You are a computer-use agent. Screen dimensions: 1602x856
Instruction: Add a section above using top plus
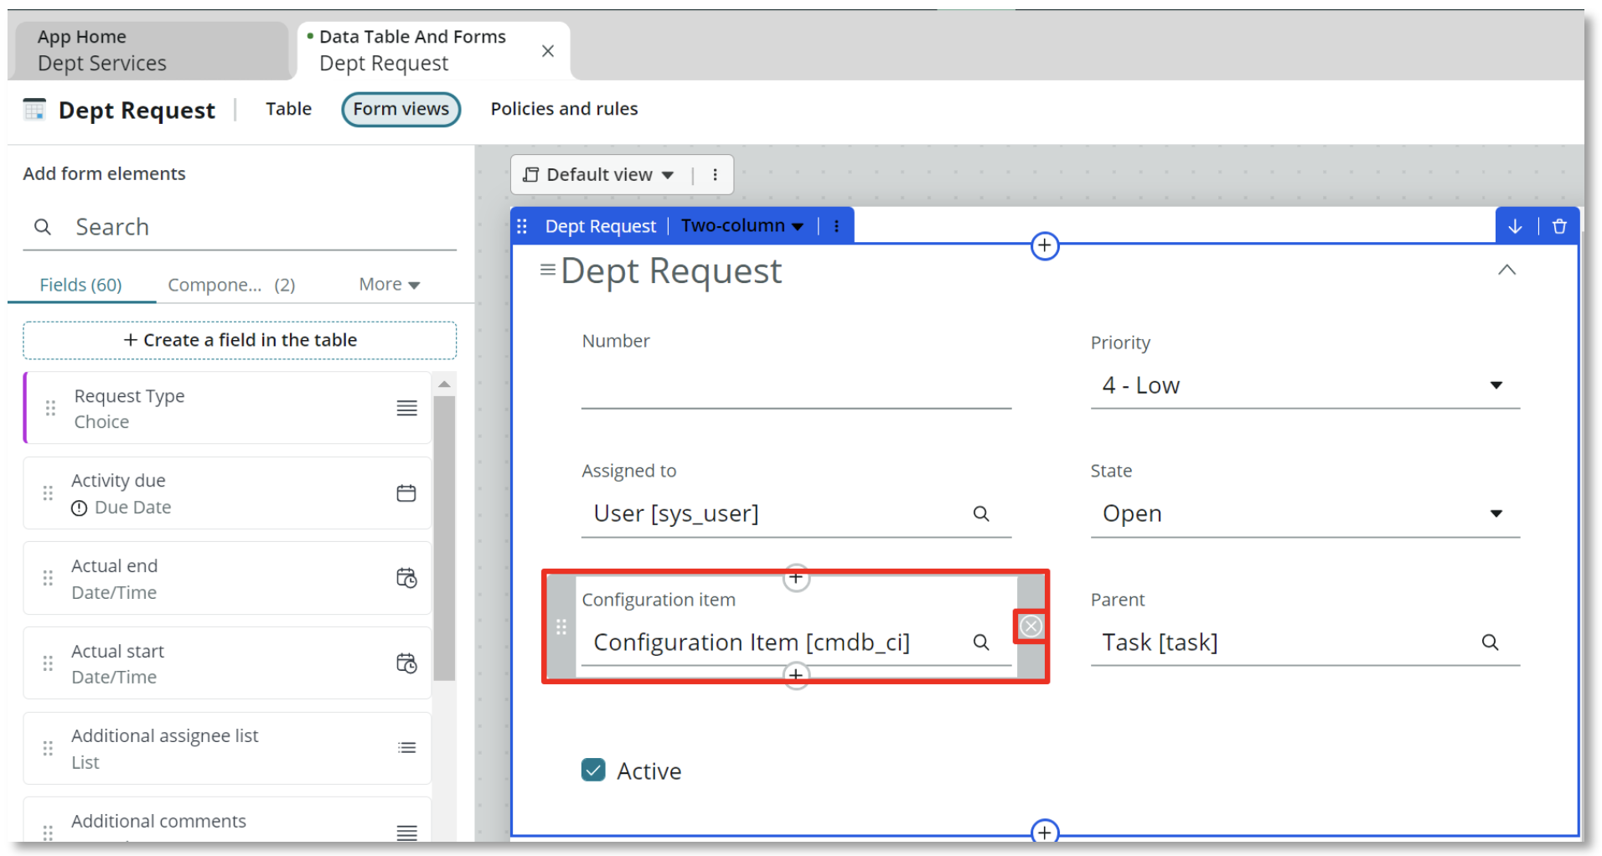tap(1044, 246)
